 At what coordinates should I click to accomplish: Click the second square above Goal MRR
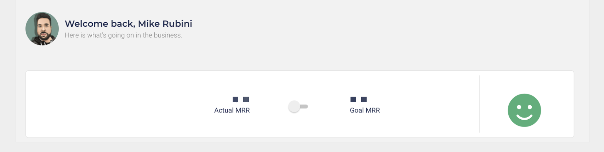click(364, 99)
